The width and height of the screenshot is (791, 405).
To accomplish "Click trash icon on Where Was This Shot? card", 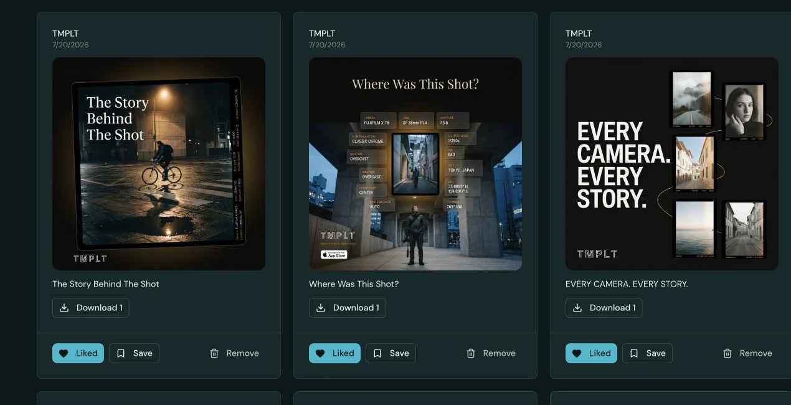I will pyautogui.click(x=471, y=353).
